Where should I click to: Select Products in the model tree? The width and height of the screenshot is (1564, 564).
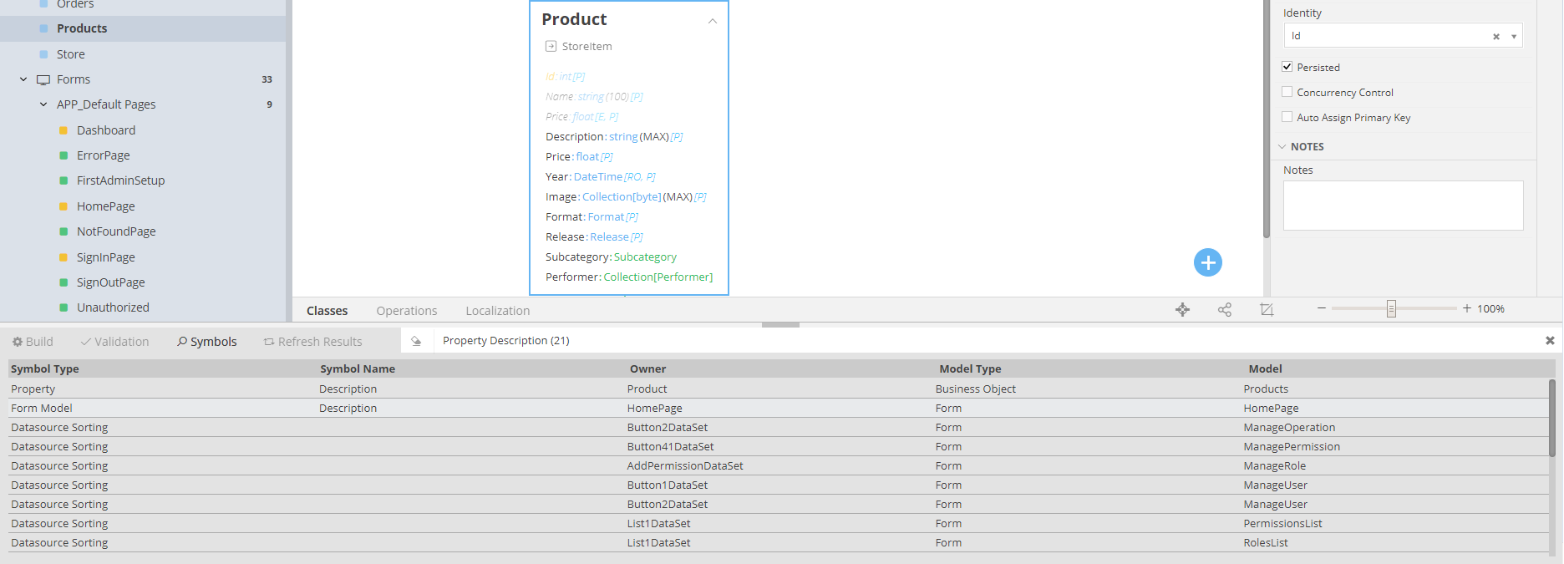82,28
